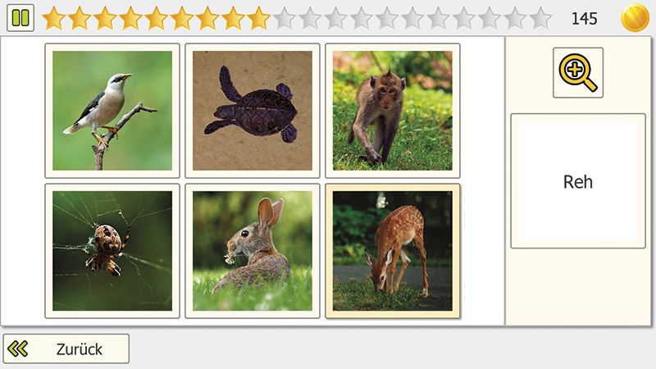Select the spider on web picture
Viewport: 656px width, 369px height.
112,251
